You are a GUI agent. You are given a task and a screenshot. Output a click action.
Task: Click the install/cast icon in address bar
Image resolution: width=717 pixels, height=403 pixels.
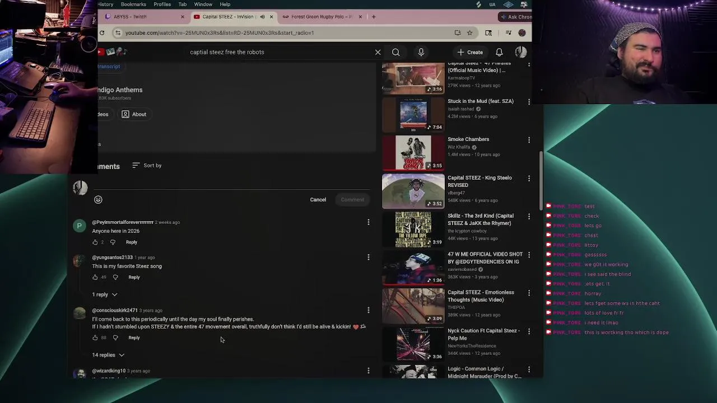point(458,33)
